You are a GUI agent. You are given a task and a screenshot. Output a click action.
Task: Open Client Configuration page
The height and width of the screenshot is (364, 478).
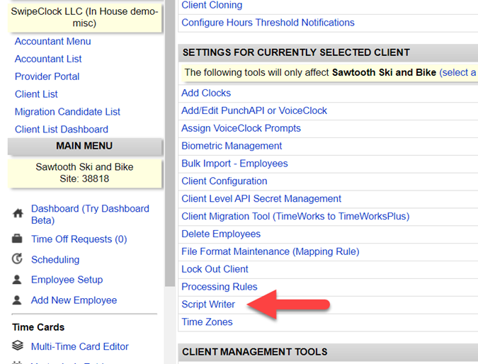[224, 181]
